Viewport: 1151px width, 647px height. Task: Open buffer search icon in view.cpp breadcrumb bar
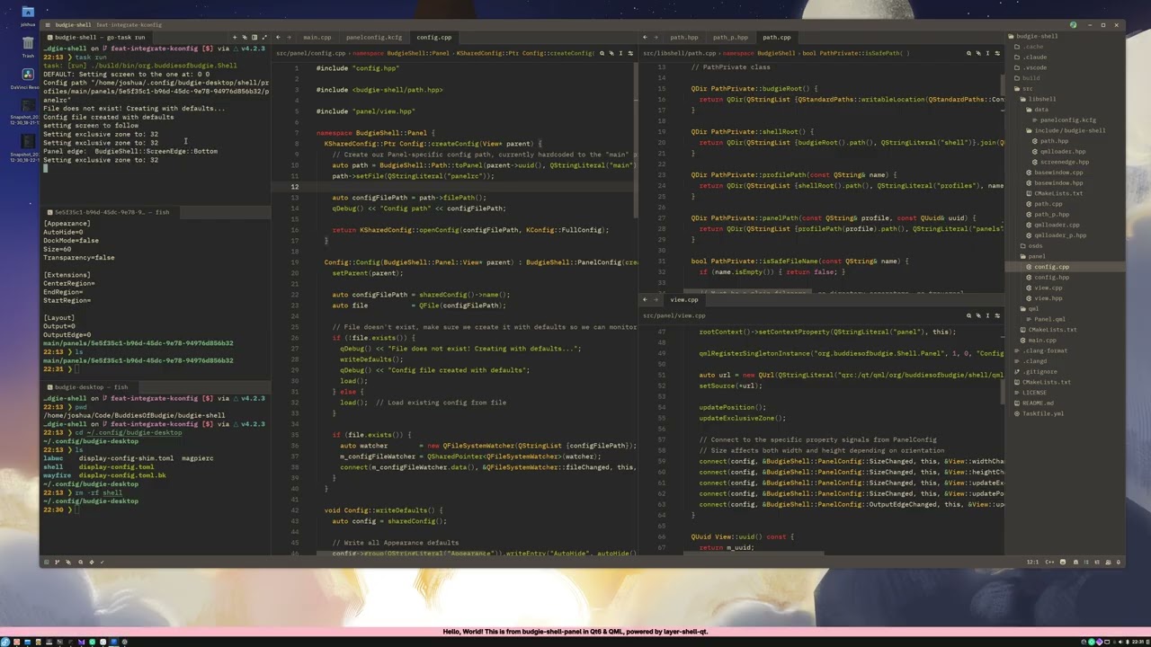(x=968, y=315)
